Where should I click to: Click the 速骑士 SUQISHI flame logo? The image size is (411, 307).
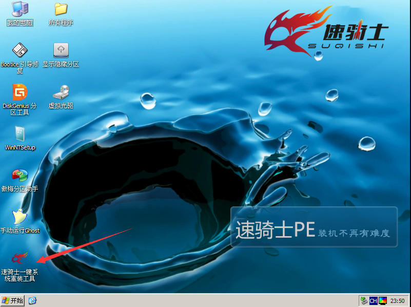326,32
